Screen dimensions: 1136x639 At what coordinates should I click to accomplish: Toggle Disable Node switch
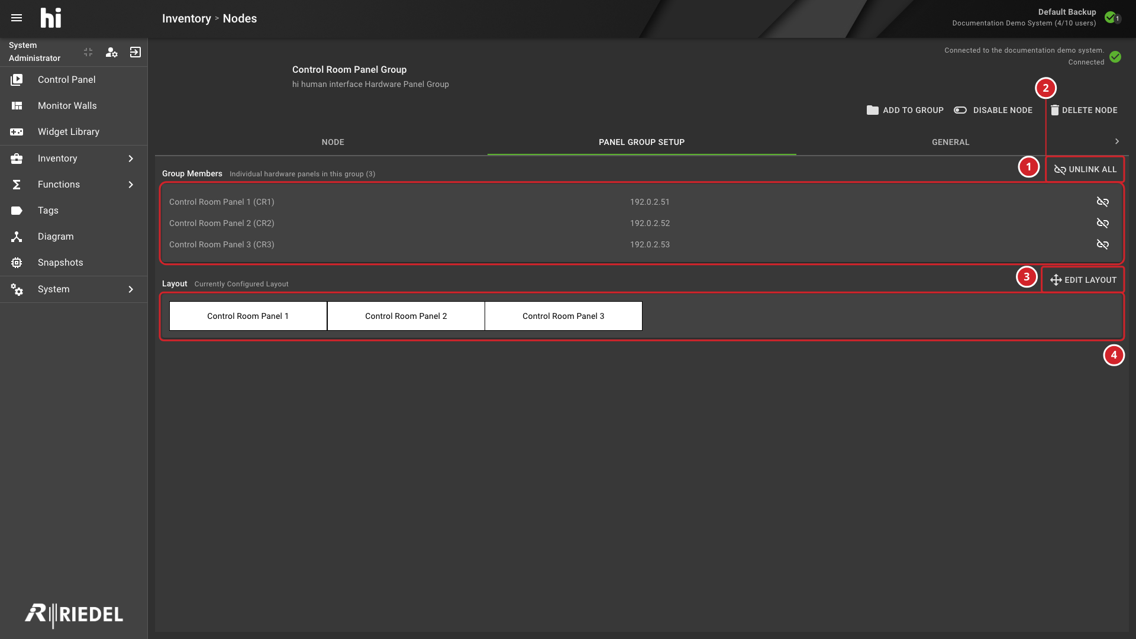coord(960,110)
